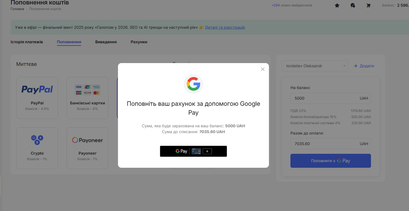
Task: Click the Комісія платіжної системи 4% label
Action: click(x=315, y=123)
